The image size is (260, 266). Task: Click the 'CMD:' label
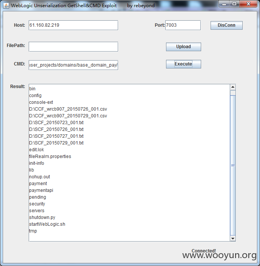(19, 64)
